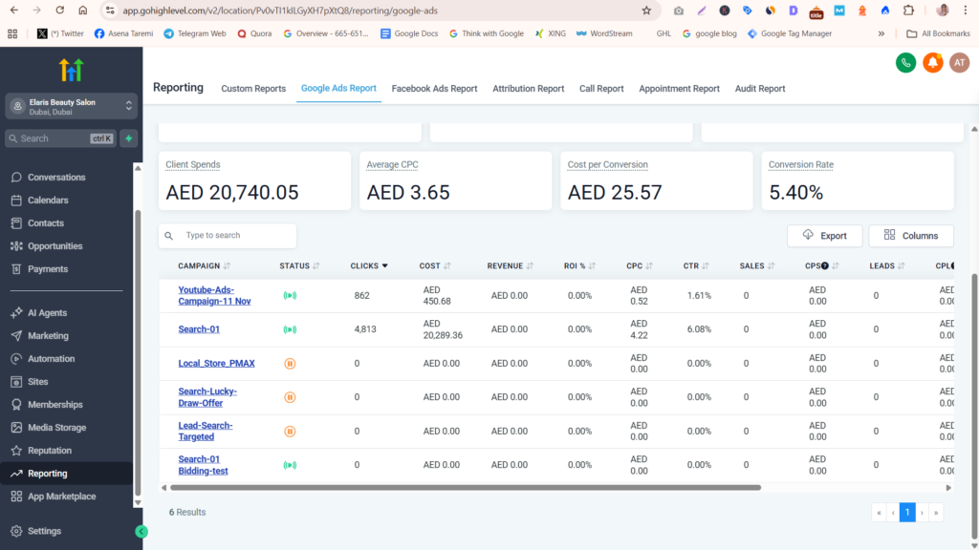979x550 pixels.
Task: Switch to the Custom Reports tab
Action: (253, 89)
